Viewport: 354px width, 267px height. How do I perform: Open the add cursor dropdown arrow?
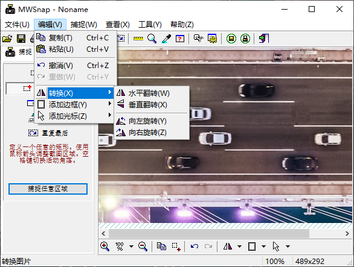(288, 247)
